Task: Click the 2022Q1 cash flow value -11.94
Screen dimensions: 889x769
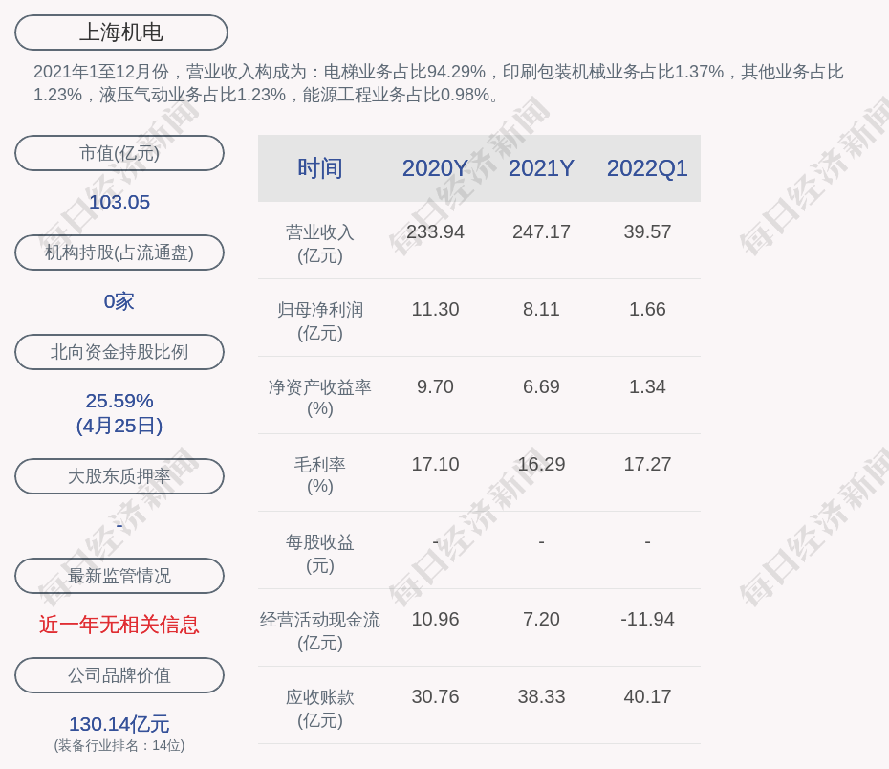Action: pyautogui.click(x=647, y=619)
